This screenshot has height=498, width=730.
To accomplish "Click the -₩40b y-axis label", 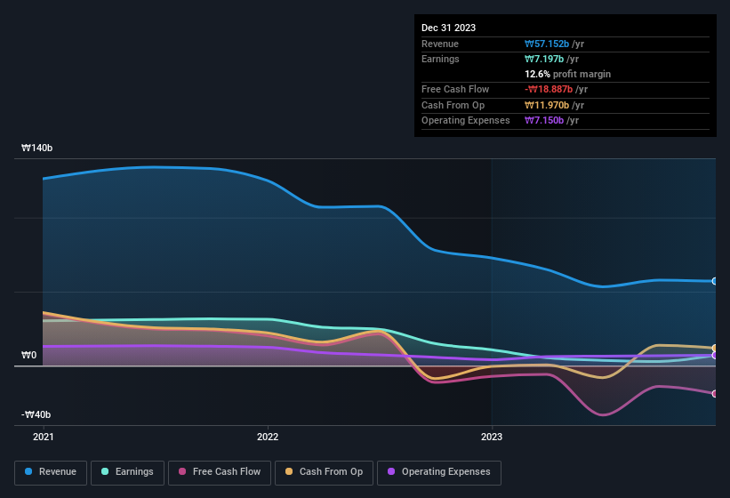I will (36, 414).
